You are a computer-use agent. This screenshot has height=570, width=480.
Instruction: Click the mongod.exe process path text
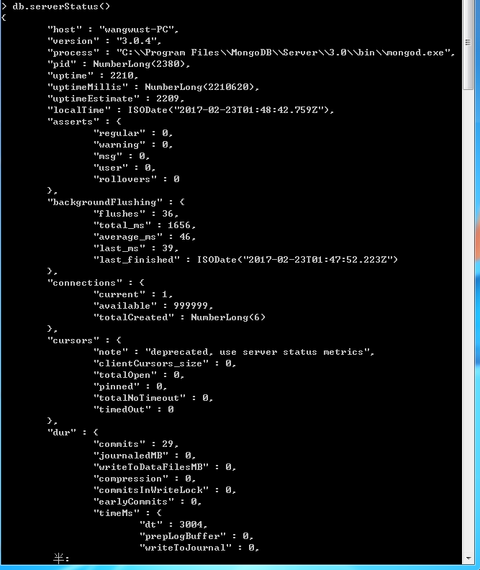[x=284, y=53]
